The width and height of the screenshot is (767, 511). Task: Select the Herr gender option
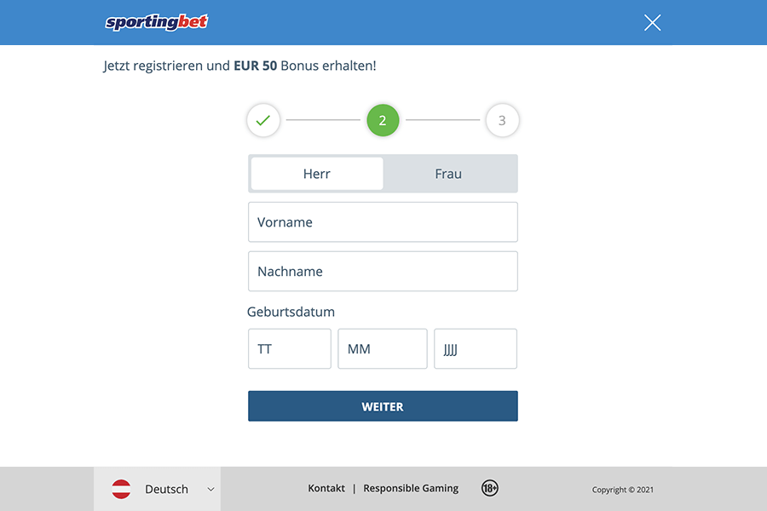pos(316,173)
